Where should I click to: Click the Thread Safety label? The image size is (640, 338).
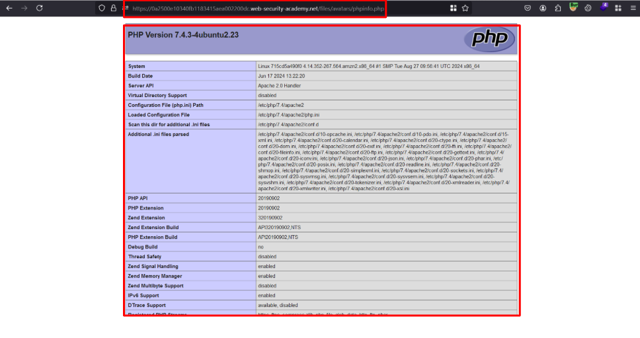pos(145,257)
